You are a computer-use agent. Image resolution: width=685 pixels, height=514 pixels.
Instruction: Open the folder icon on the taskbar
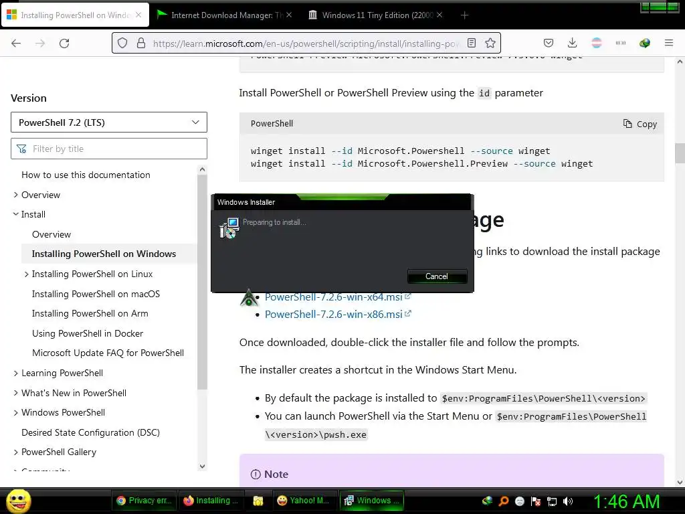pos(258,501)
